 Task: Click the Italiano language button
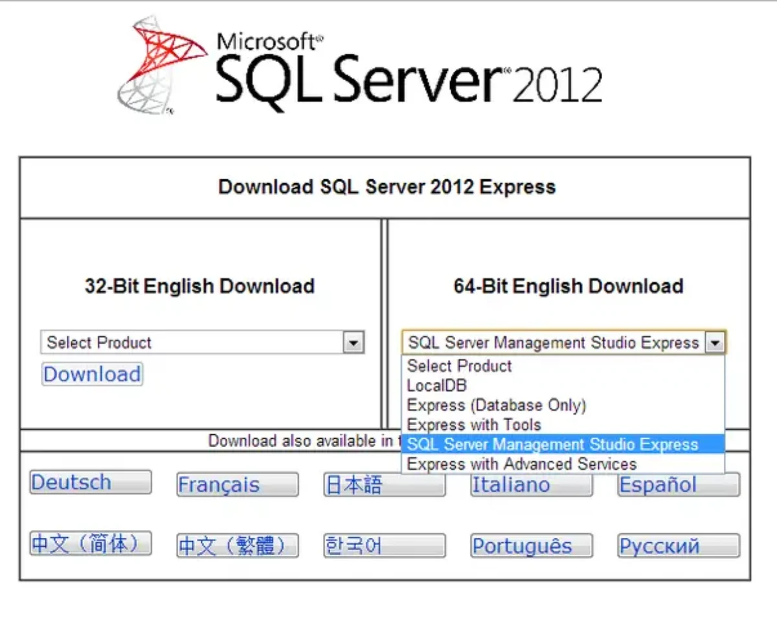(531, 485)
